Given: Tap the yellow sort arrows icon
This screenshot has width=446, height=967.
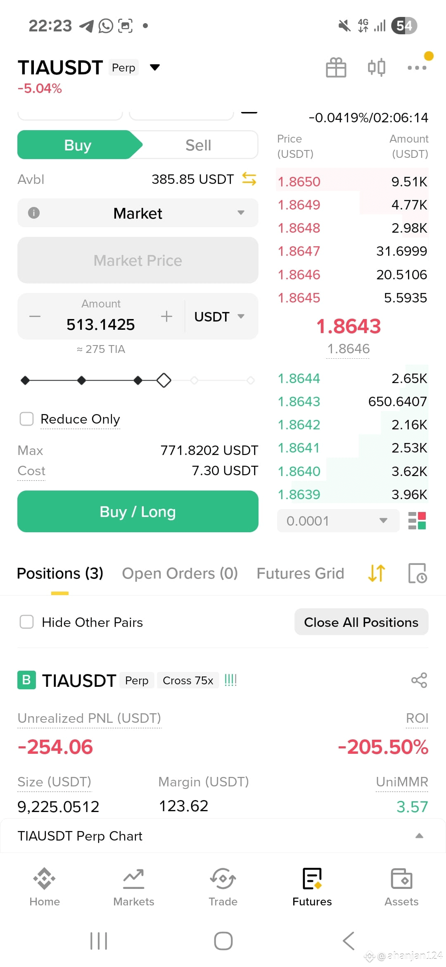Looking at the screenshot, I should point(377,573).
